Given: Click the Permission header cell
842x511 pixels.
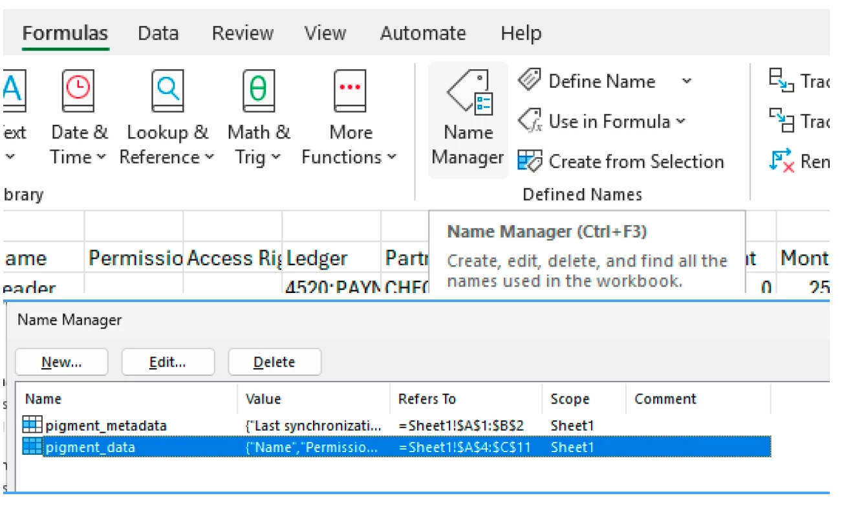Looking at the screenshot, I should click(134, 259).
